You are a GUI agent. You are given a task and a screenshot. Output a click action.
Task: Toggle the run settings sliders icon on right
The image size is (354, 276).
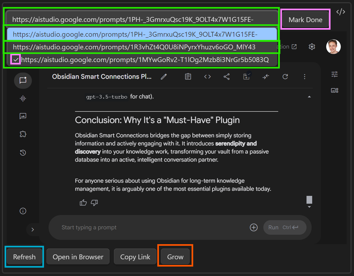(335, 74)
